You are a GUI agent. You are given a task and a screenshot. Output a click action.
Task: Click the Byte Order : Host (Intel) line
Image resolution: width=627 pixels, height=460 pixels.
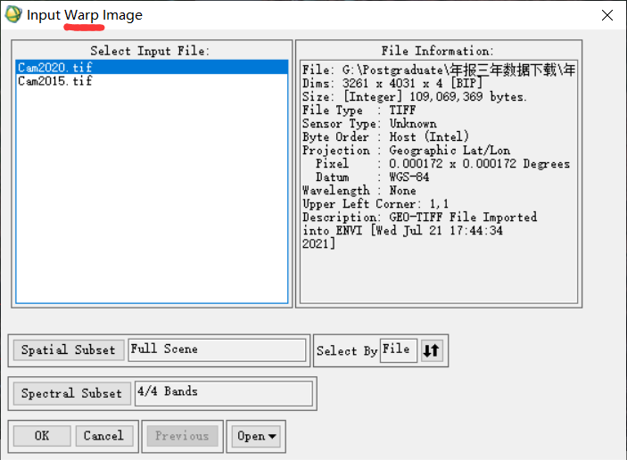[x=385, y=136]
